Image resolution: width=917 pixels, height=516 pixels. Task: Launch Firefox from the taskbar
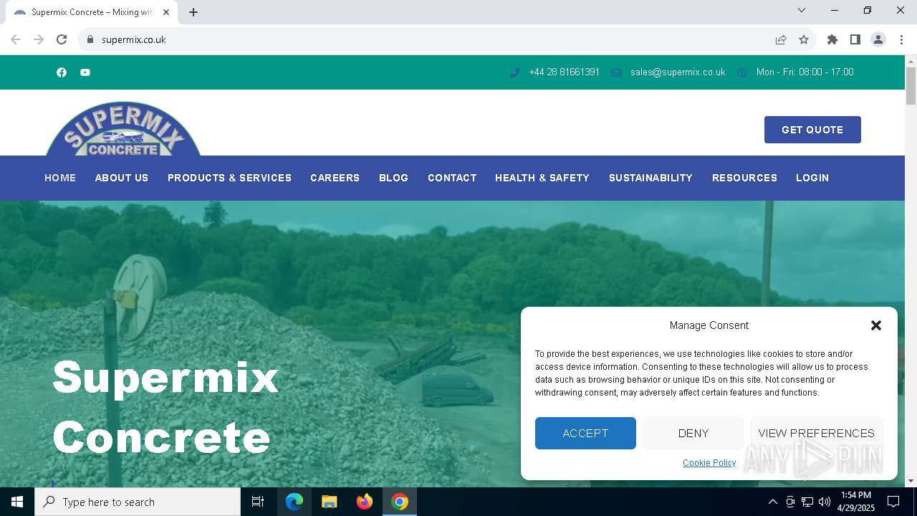[365, 502]
